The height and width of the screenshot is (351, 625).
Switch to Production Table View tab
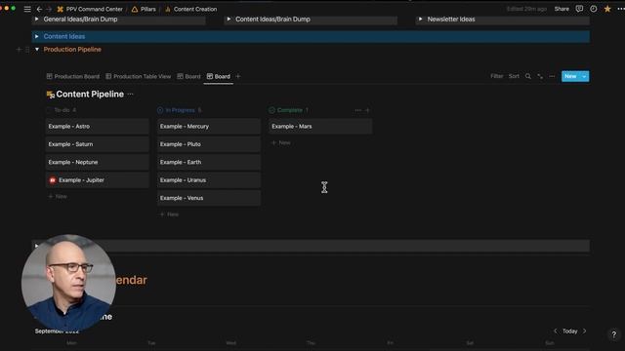point(138,76)
